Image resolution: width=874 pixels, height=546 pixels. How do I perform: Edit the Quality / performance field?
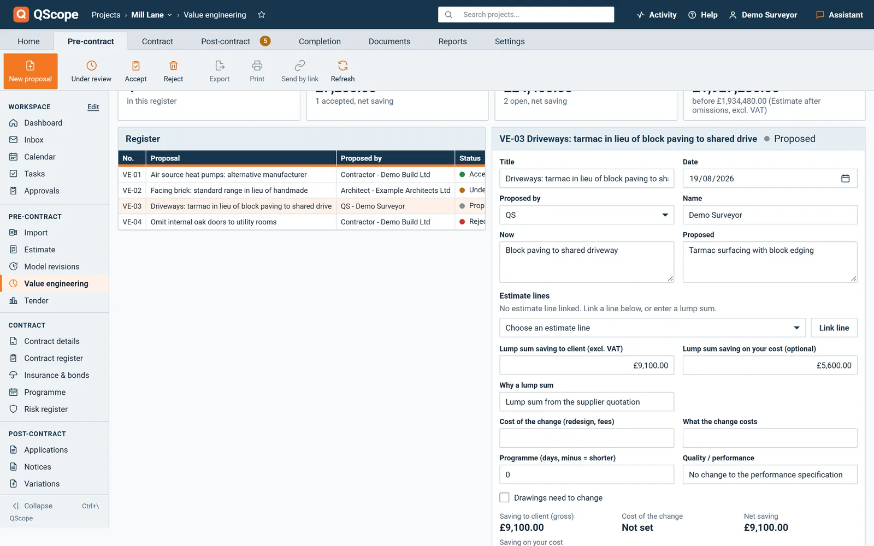770,474
